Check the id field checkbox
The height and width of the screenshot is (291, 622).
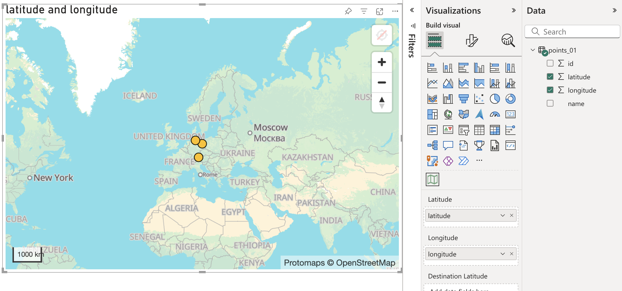point(550,63)
